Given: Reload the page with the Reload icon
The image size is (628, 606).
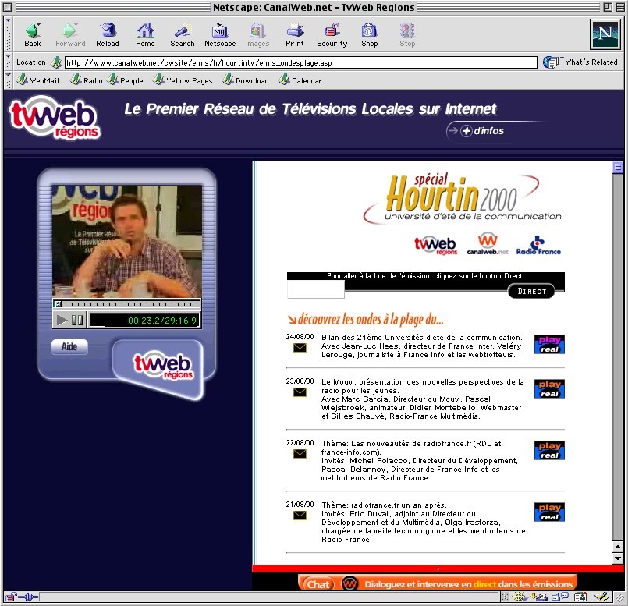Looking at the screenshot, I should [x=108, y=35].
